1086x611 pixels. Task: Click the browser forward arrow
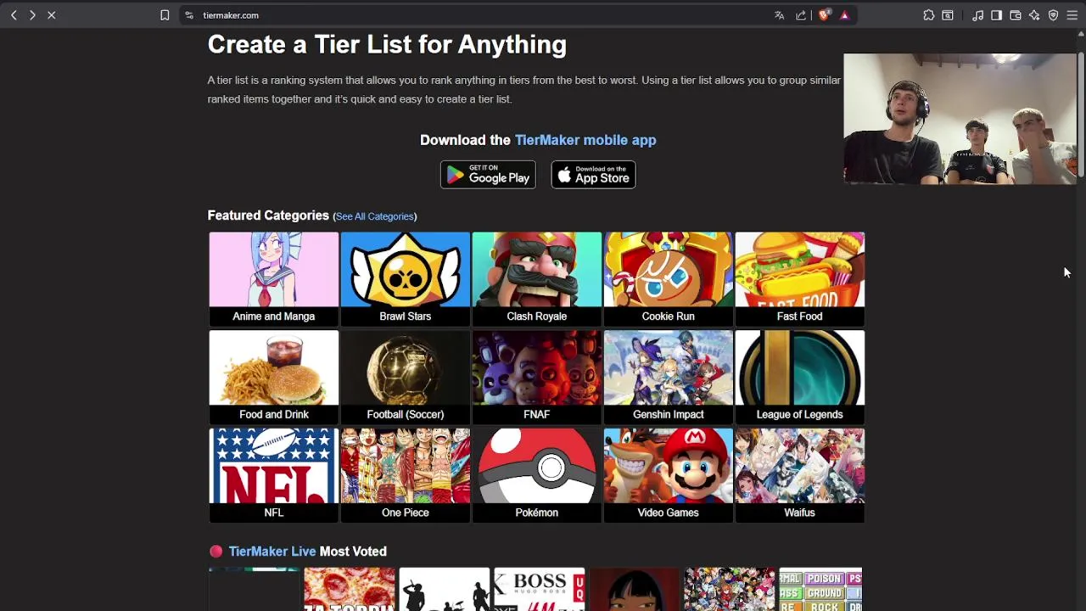[x=32, y=15]
